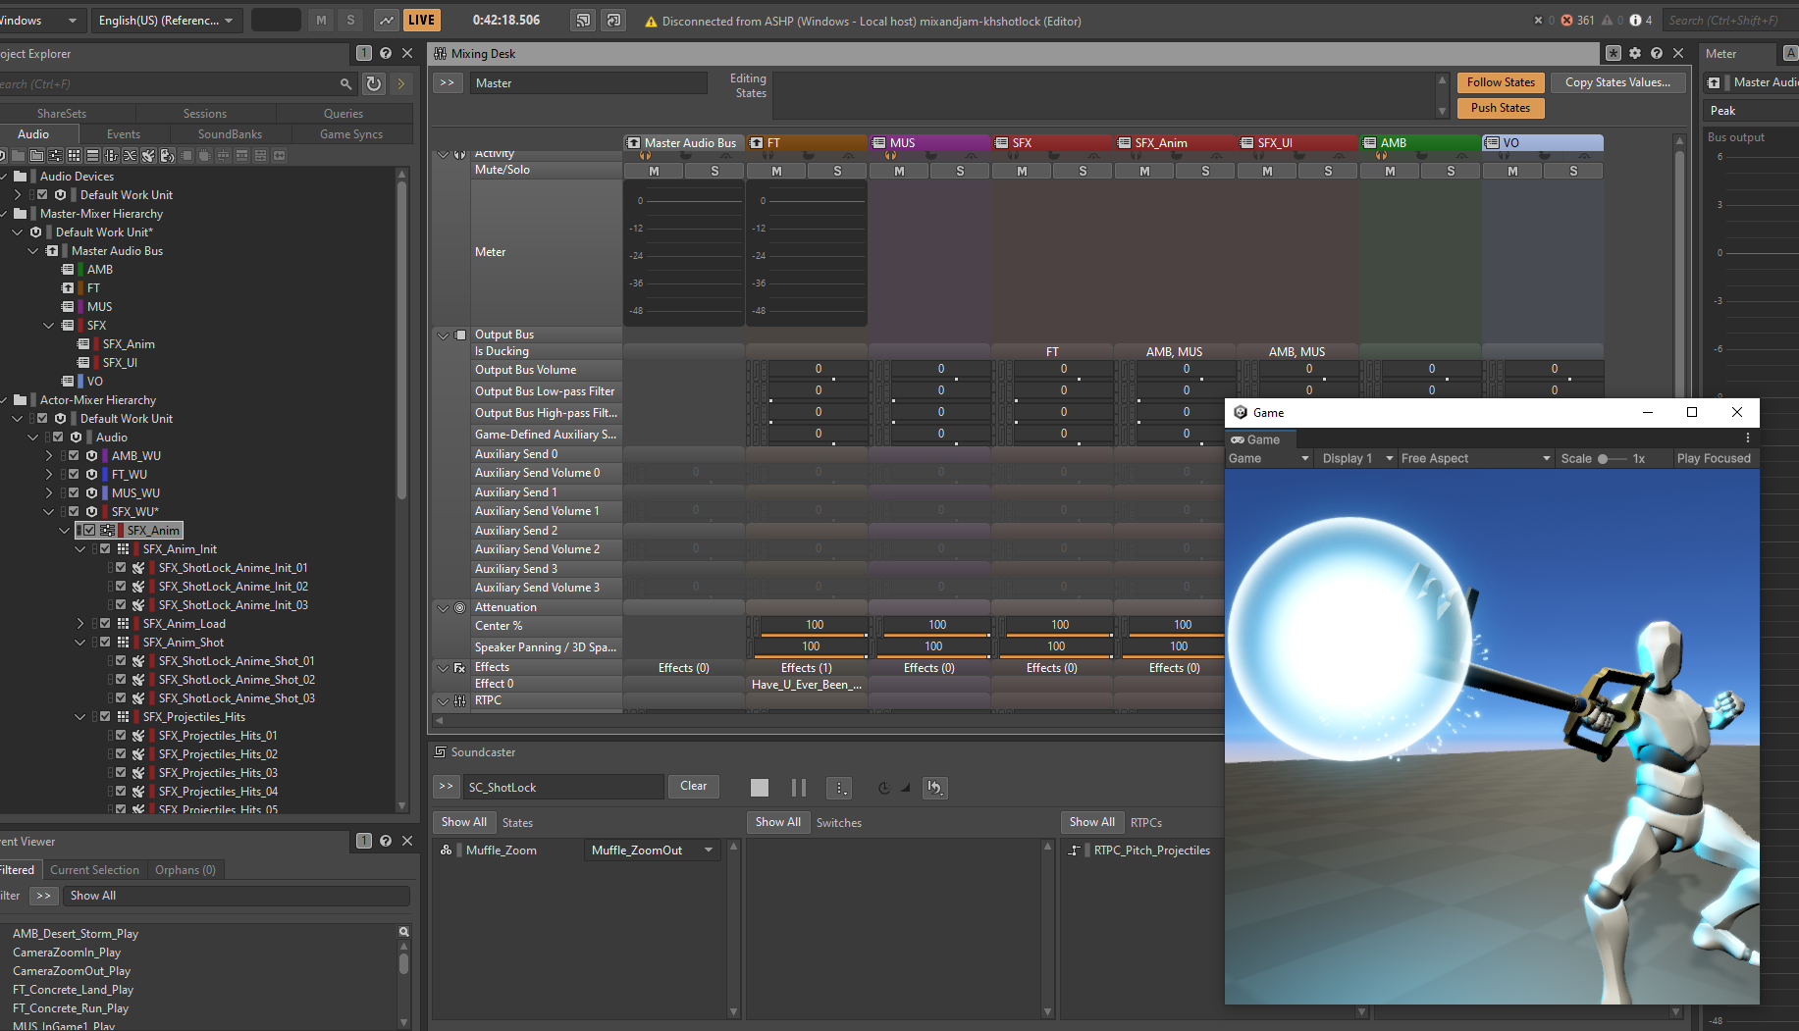Pause Soundcaster playback
This screenshot has width=1799, height=1031.
click(x=799, y=788)
